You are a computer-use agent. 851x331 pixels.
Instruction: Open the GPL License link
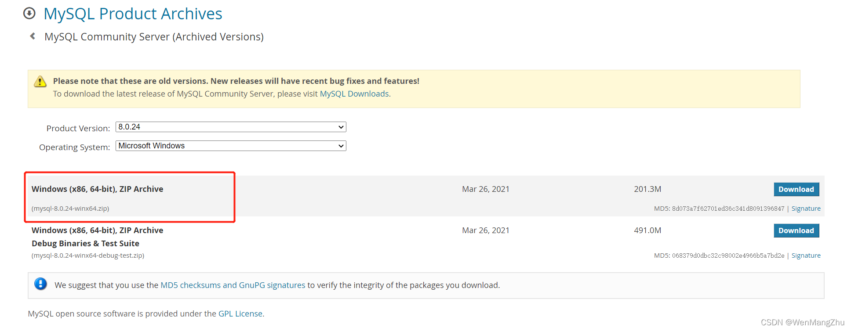coord(240,313)
